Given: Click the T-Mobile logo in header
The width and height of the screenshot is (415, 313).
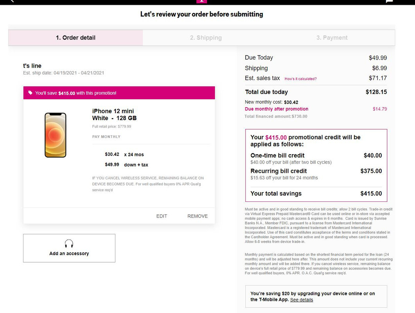Looking at the screenshot, I should [x=201, y=1].
